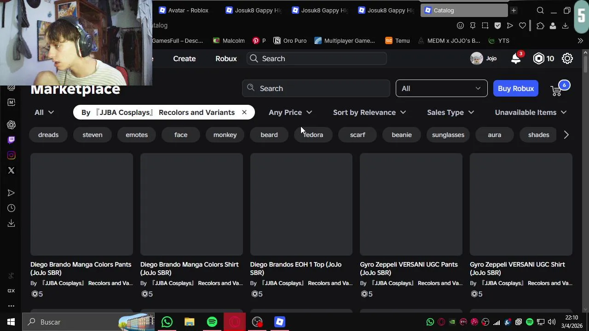Open Roblox notifications bell
Viewport: 589px width, 331px height.
click(515, 58)
